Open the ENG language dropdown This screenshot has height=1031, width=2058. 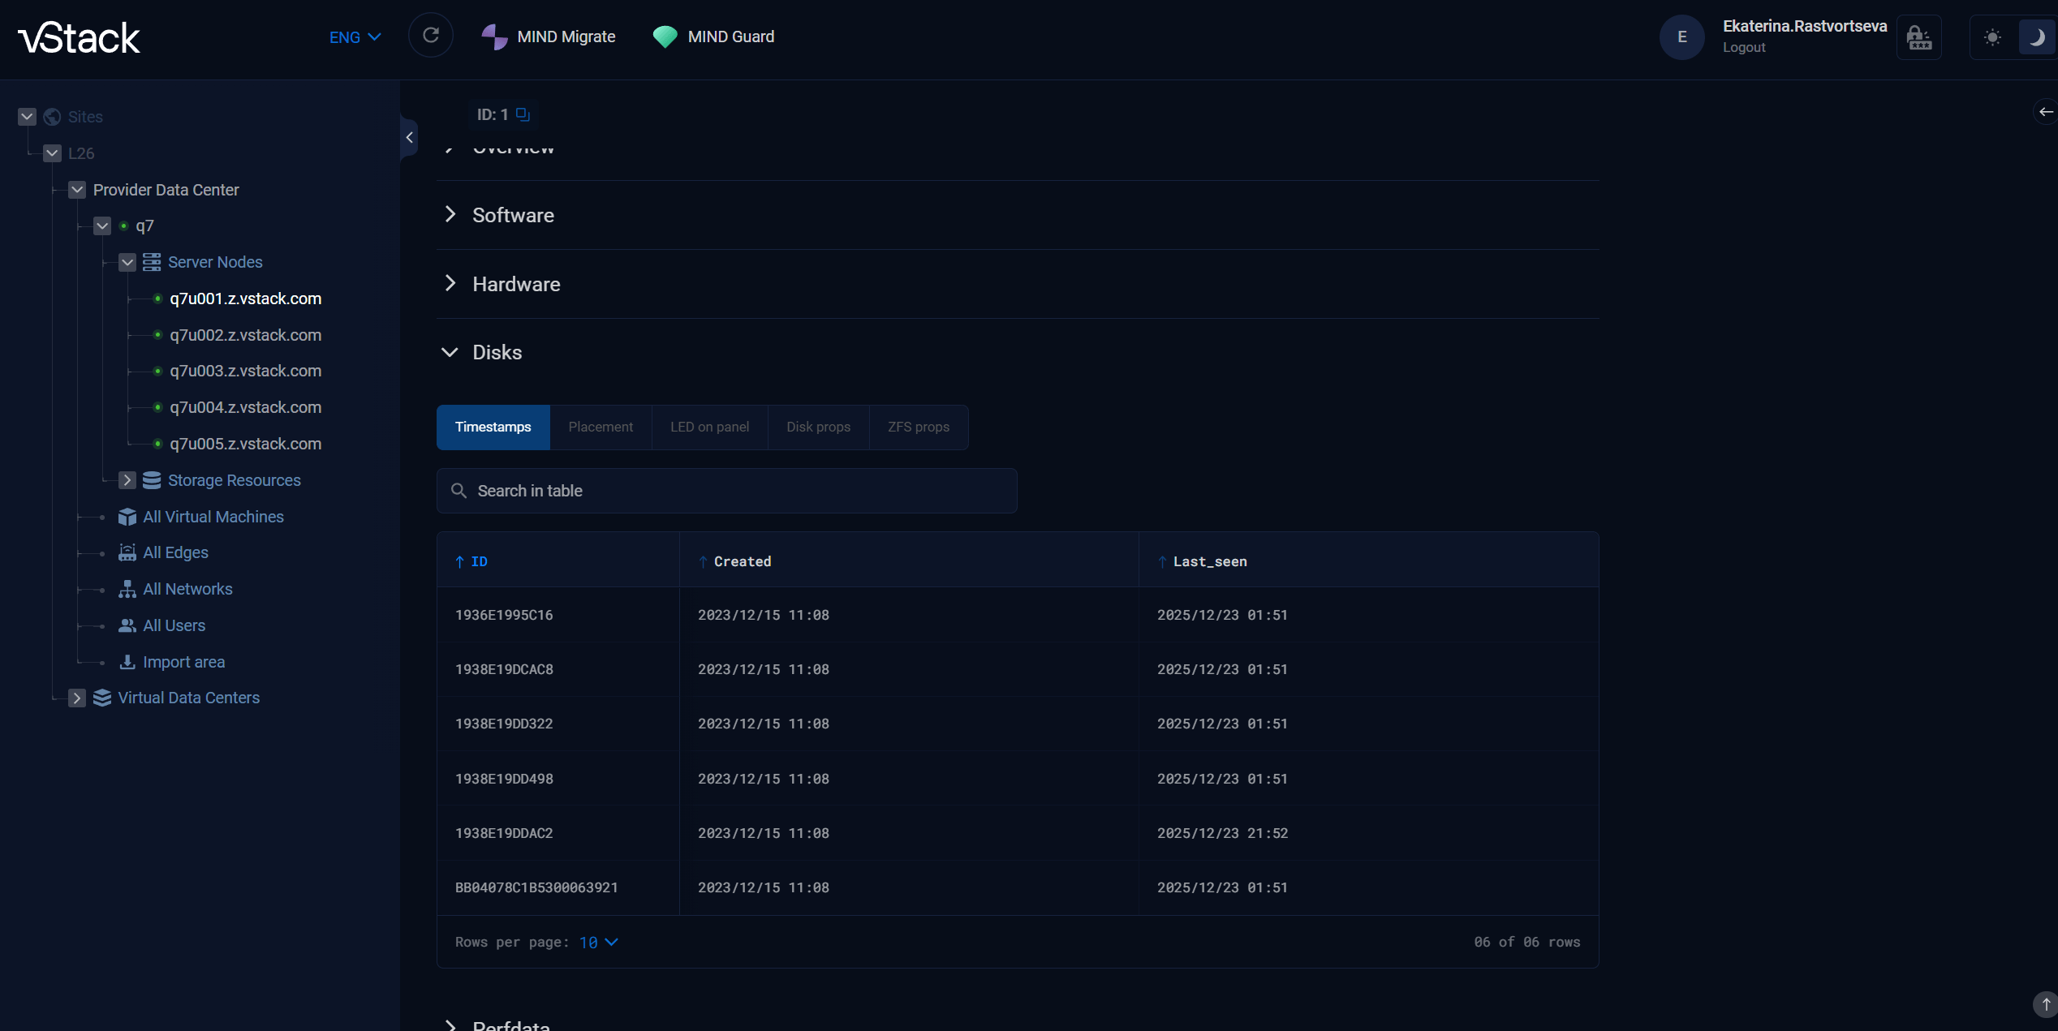pyautogui.click(x=355, y=37)
